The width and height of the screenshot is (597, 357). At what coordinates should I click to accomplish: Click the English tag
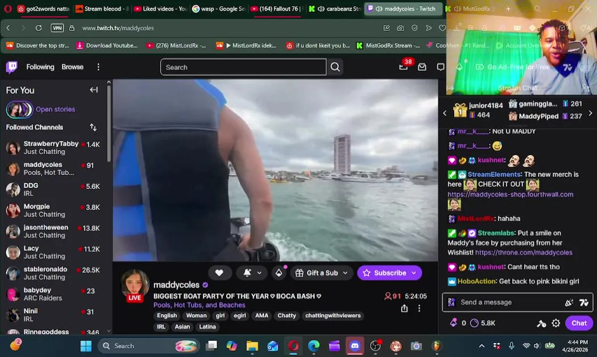[167, 316]
